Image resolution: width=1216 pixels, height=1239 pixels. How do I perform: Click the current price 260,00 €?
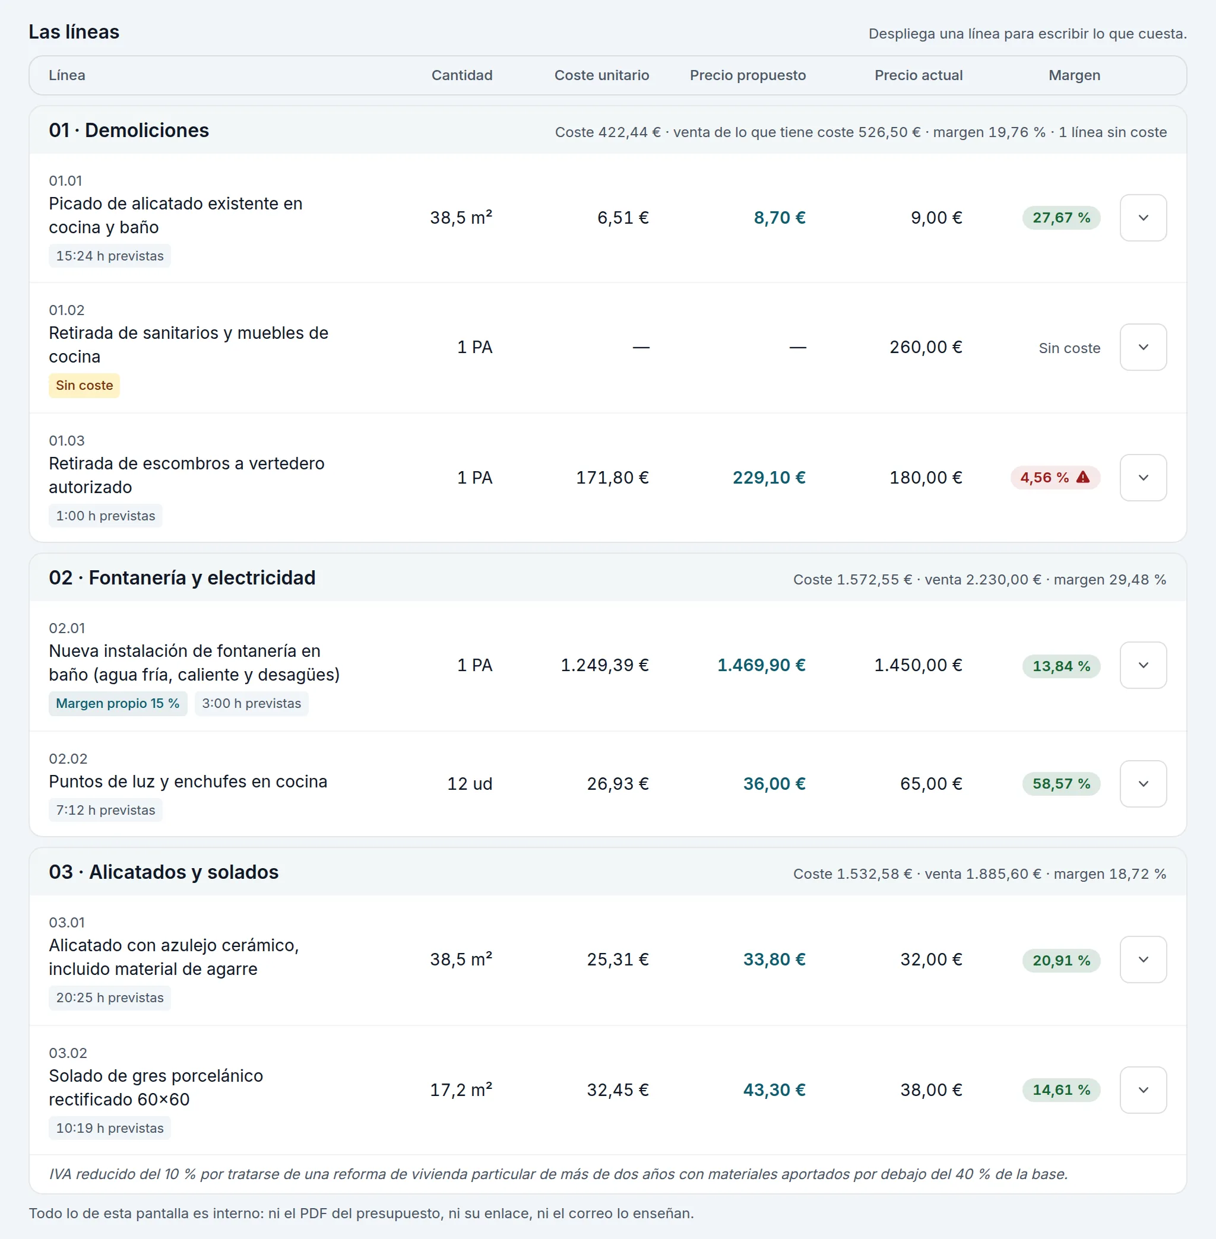click(x=926, y=347)
